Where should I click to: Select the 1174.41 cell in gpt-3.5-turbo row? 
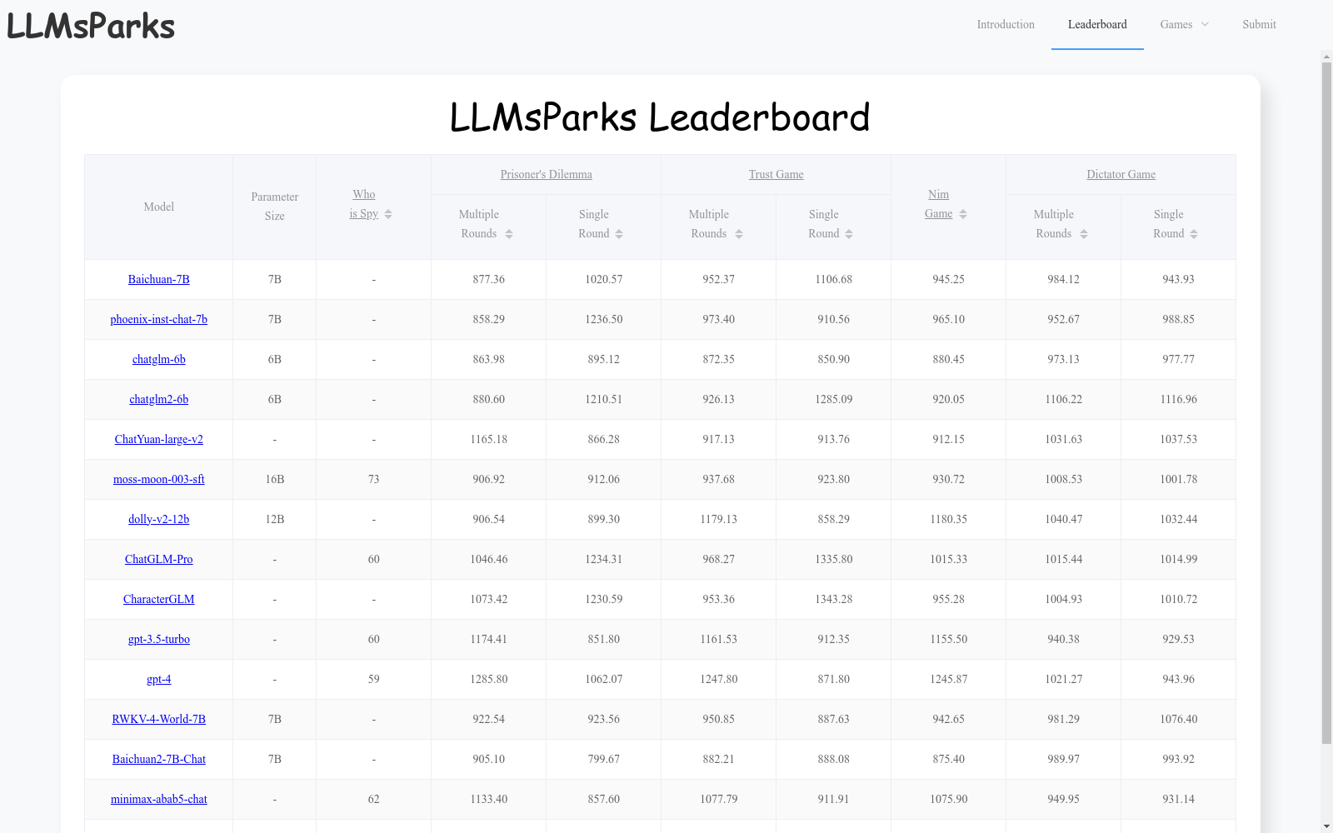489,639
